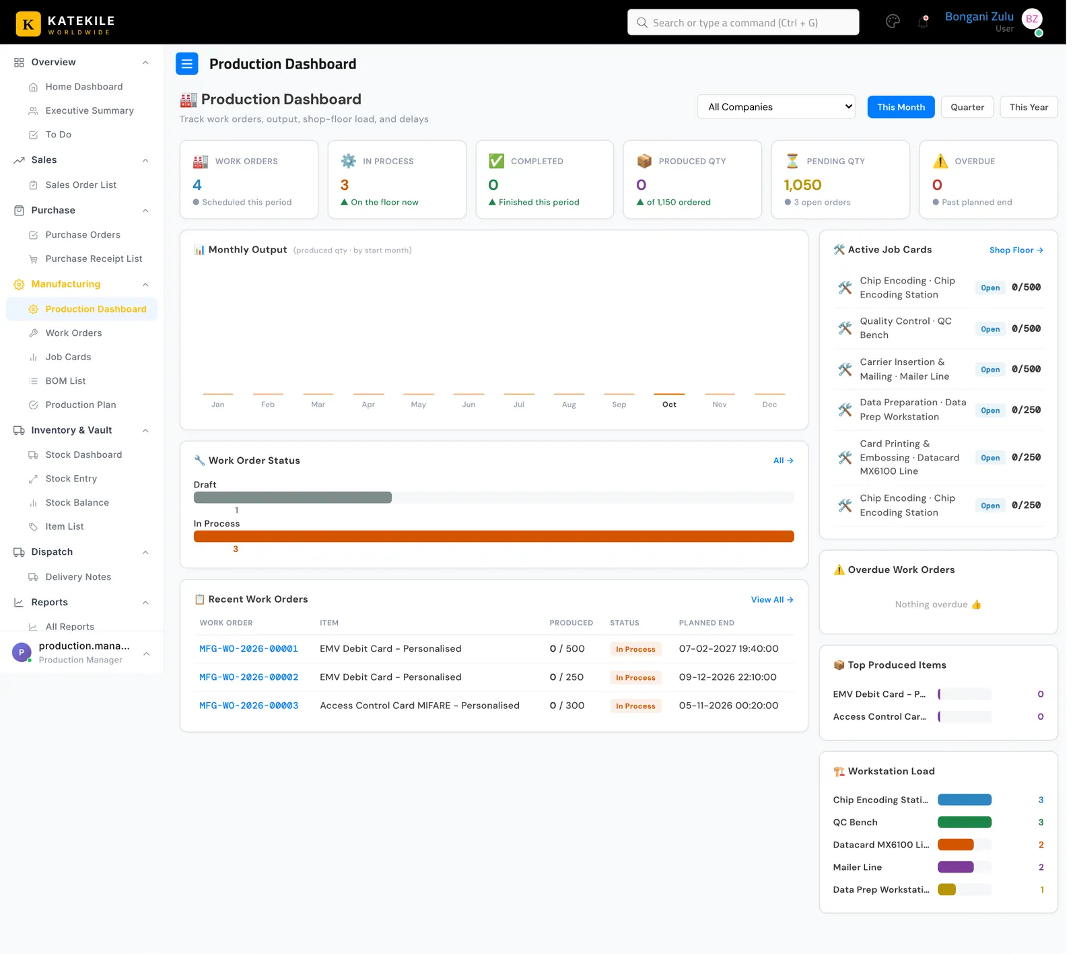This screenshot has width=1077, height=954.
Task: Click the BOM List lines icon
Action: tap(33, 381)
